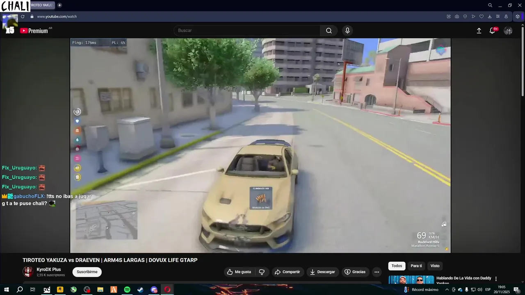Open the OBS taskbar icon
525x295 pixels.
87,290
